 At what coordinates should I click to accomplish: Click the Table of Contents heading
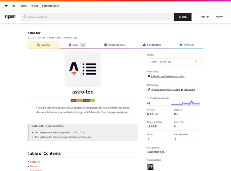click(44, 153)
